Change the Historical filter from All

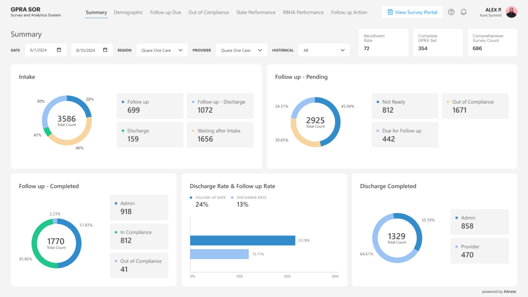(x=324, y=50)
